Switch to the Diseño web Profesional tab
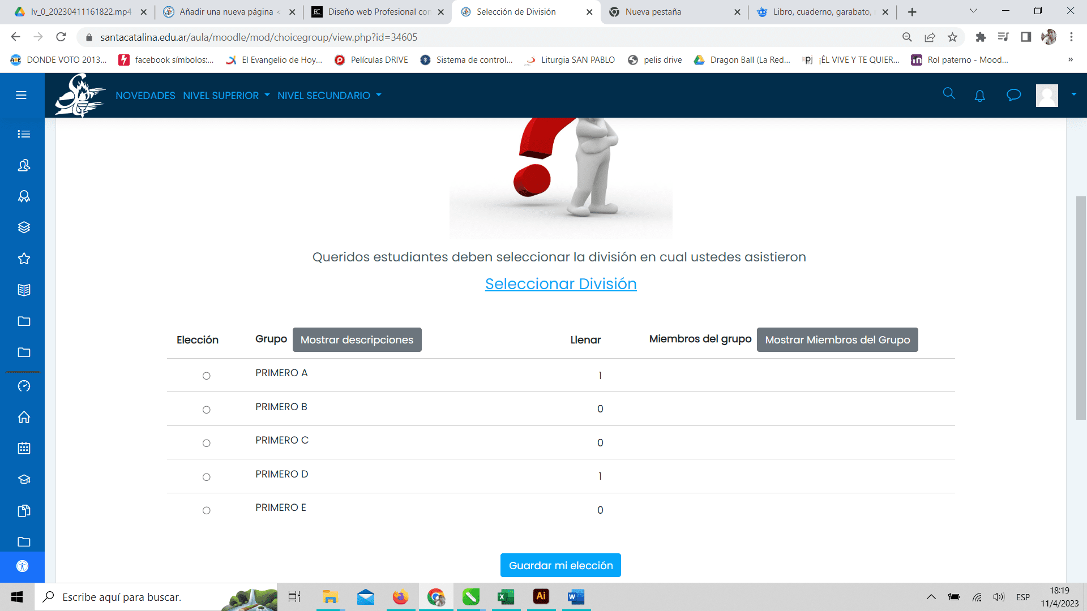This screenshot has width=1087, height=611. (x=378, y=12)
